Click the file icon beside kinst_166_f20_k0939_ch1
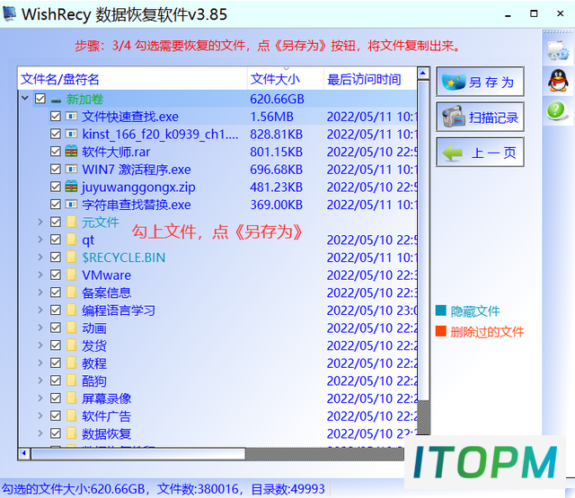Image resolution: width=575 pixels, height=498 pixels. point(71,134)
